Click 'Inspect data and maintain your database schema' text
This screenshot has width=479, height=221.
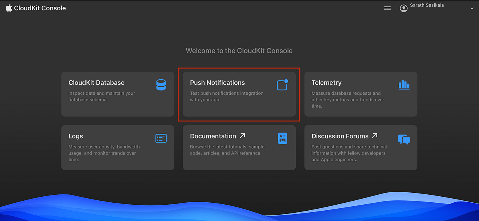pyautogui.click(x=102, y=96)
